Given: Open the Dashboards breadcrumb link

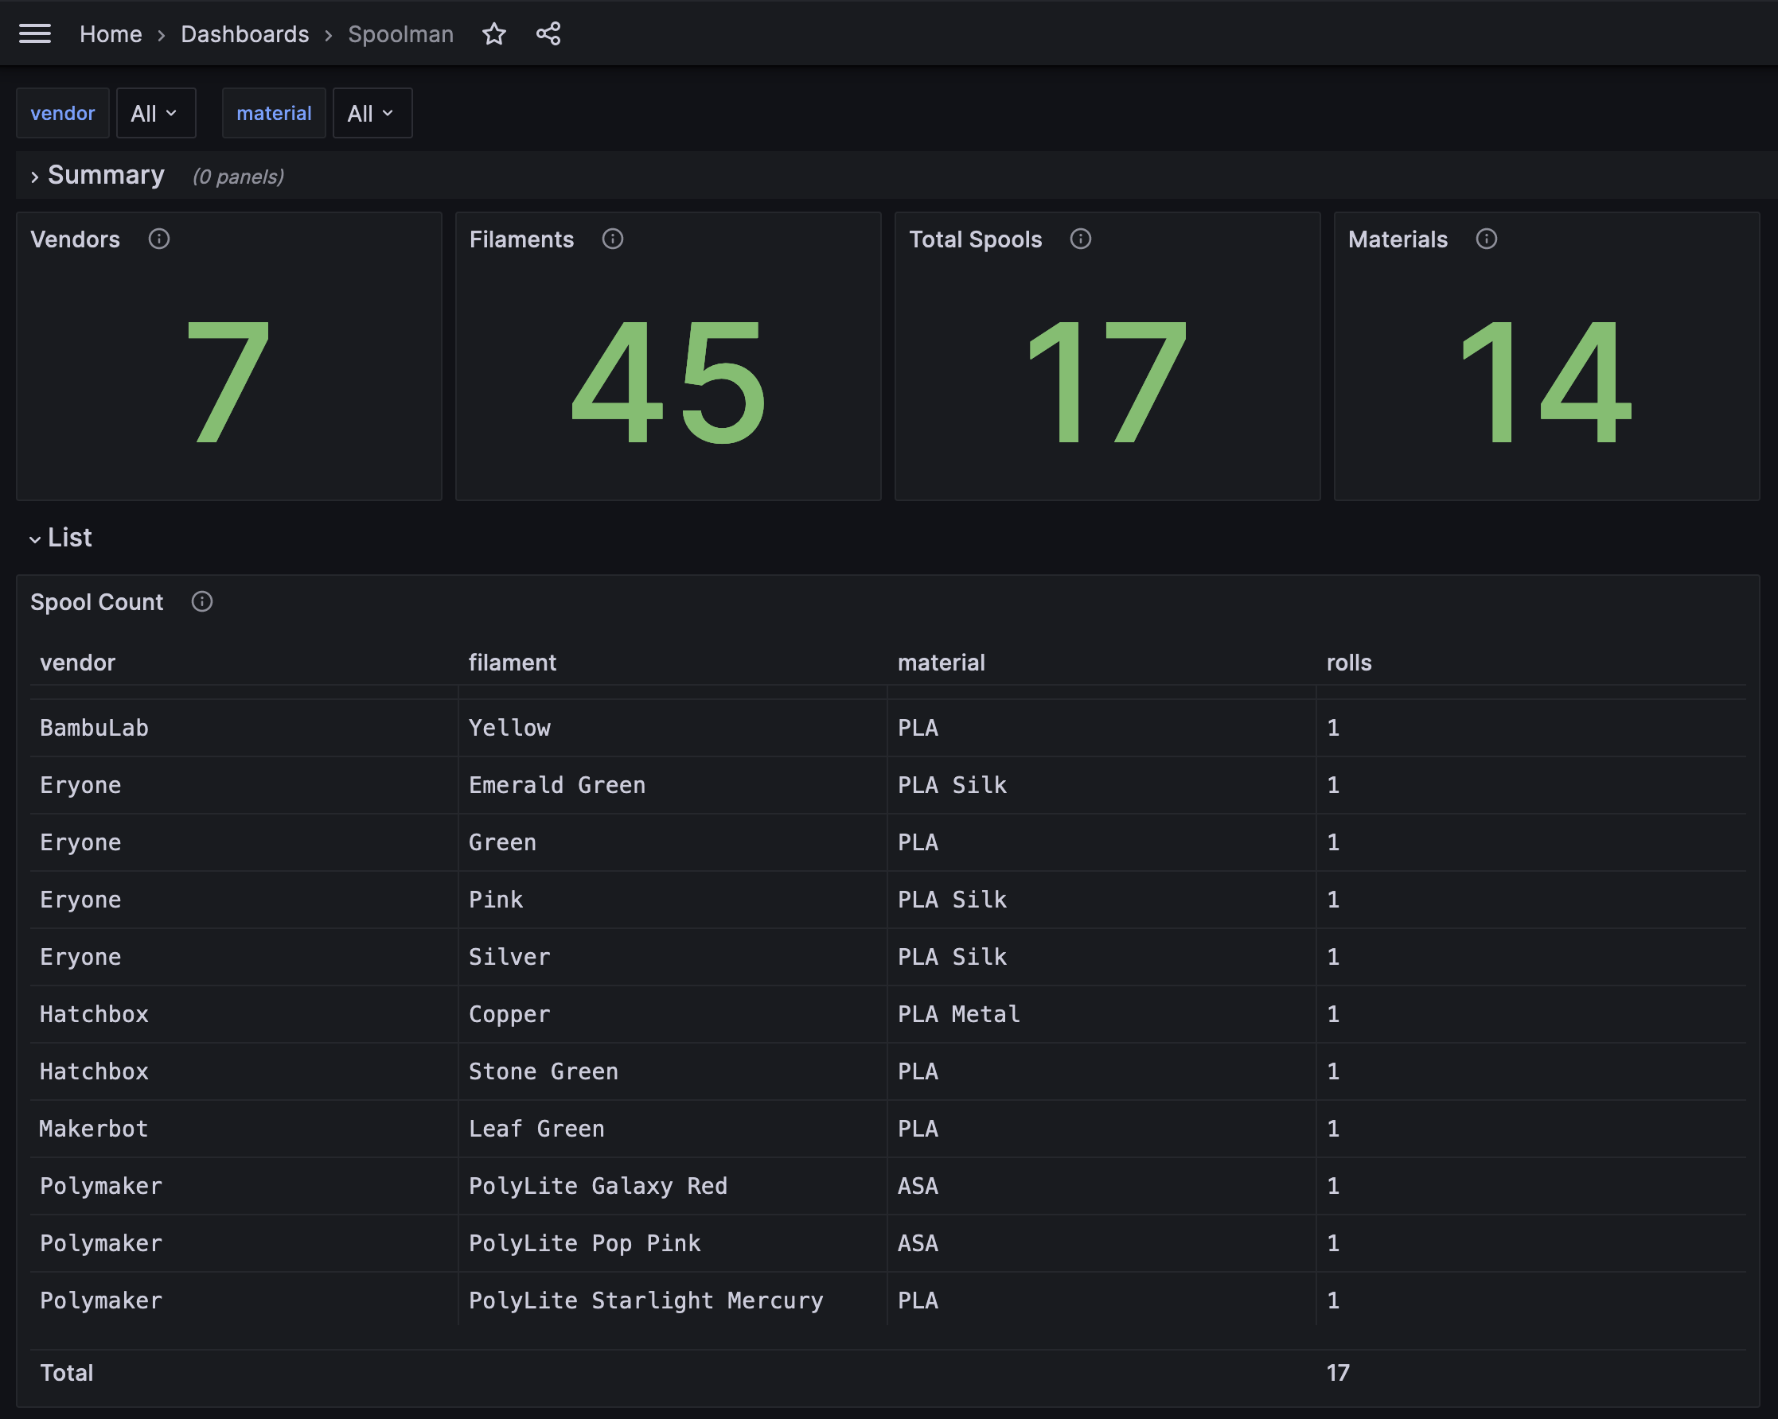Looking at the screenshot, I should point(245,33).
